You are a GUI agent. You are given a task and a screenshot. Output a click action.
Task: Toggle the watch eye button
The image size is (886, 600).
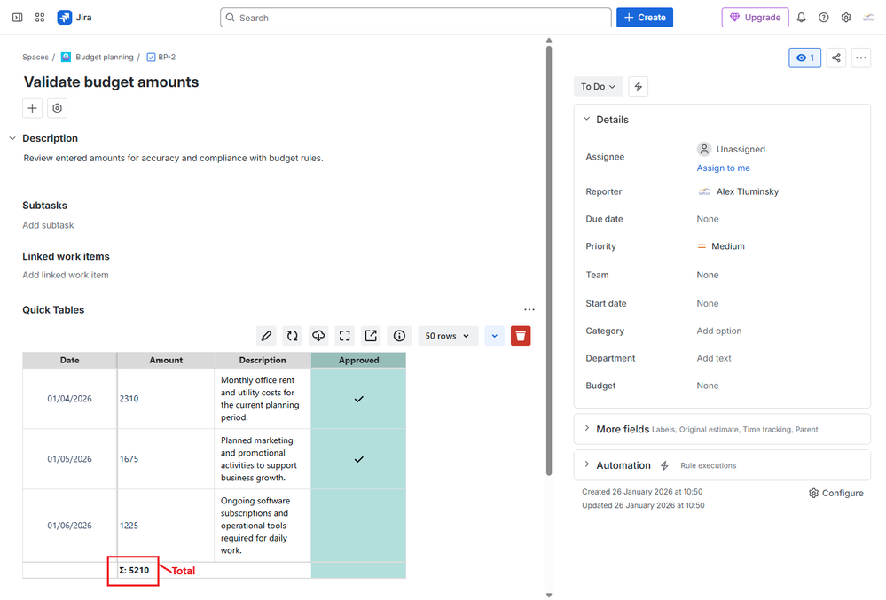pos(804,58)
